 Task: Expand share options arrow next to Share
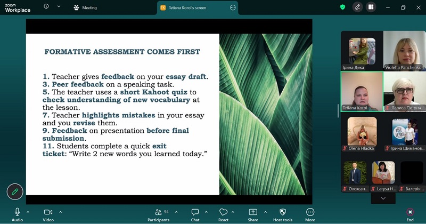click(x=265, y=212)
